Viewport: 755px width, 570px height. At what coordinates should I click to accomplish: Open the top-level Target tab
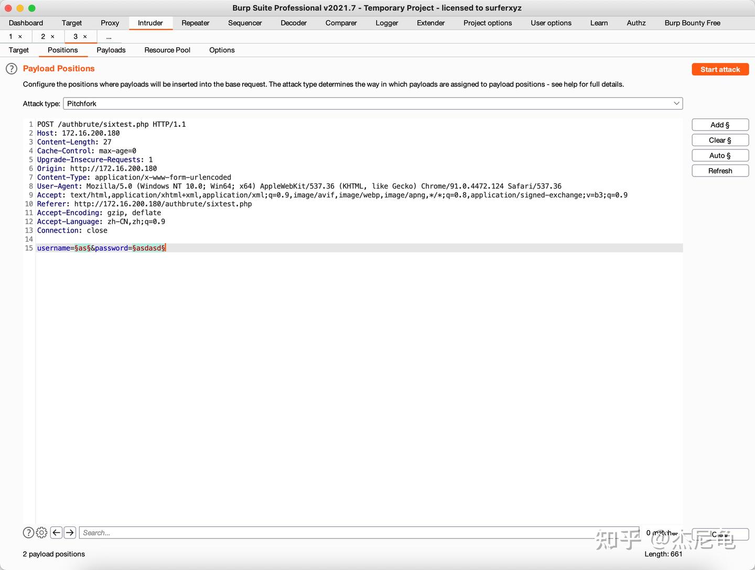click(x=72, y=23)
